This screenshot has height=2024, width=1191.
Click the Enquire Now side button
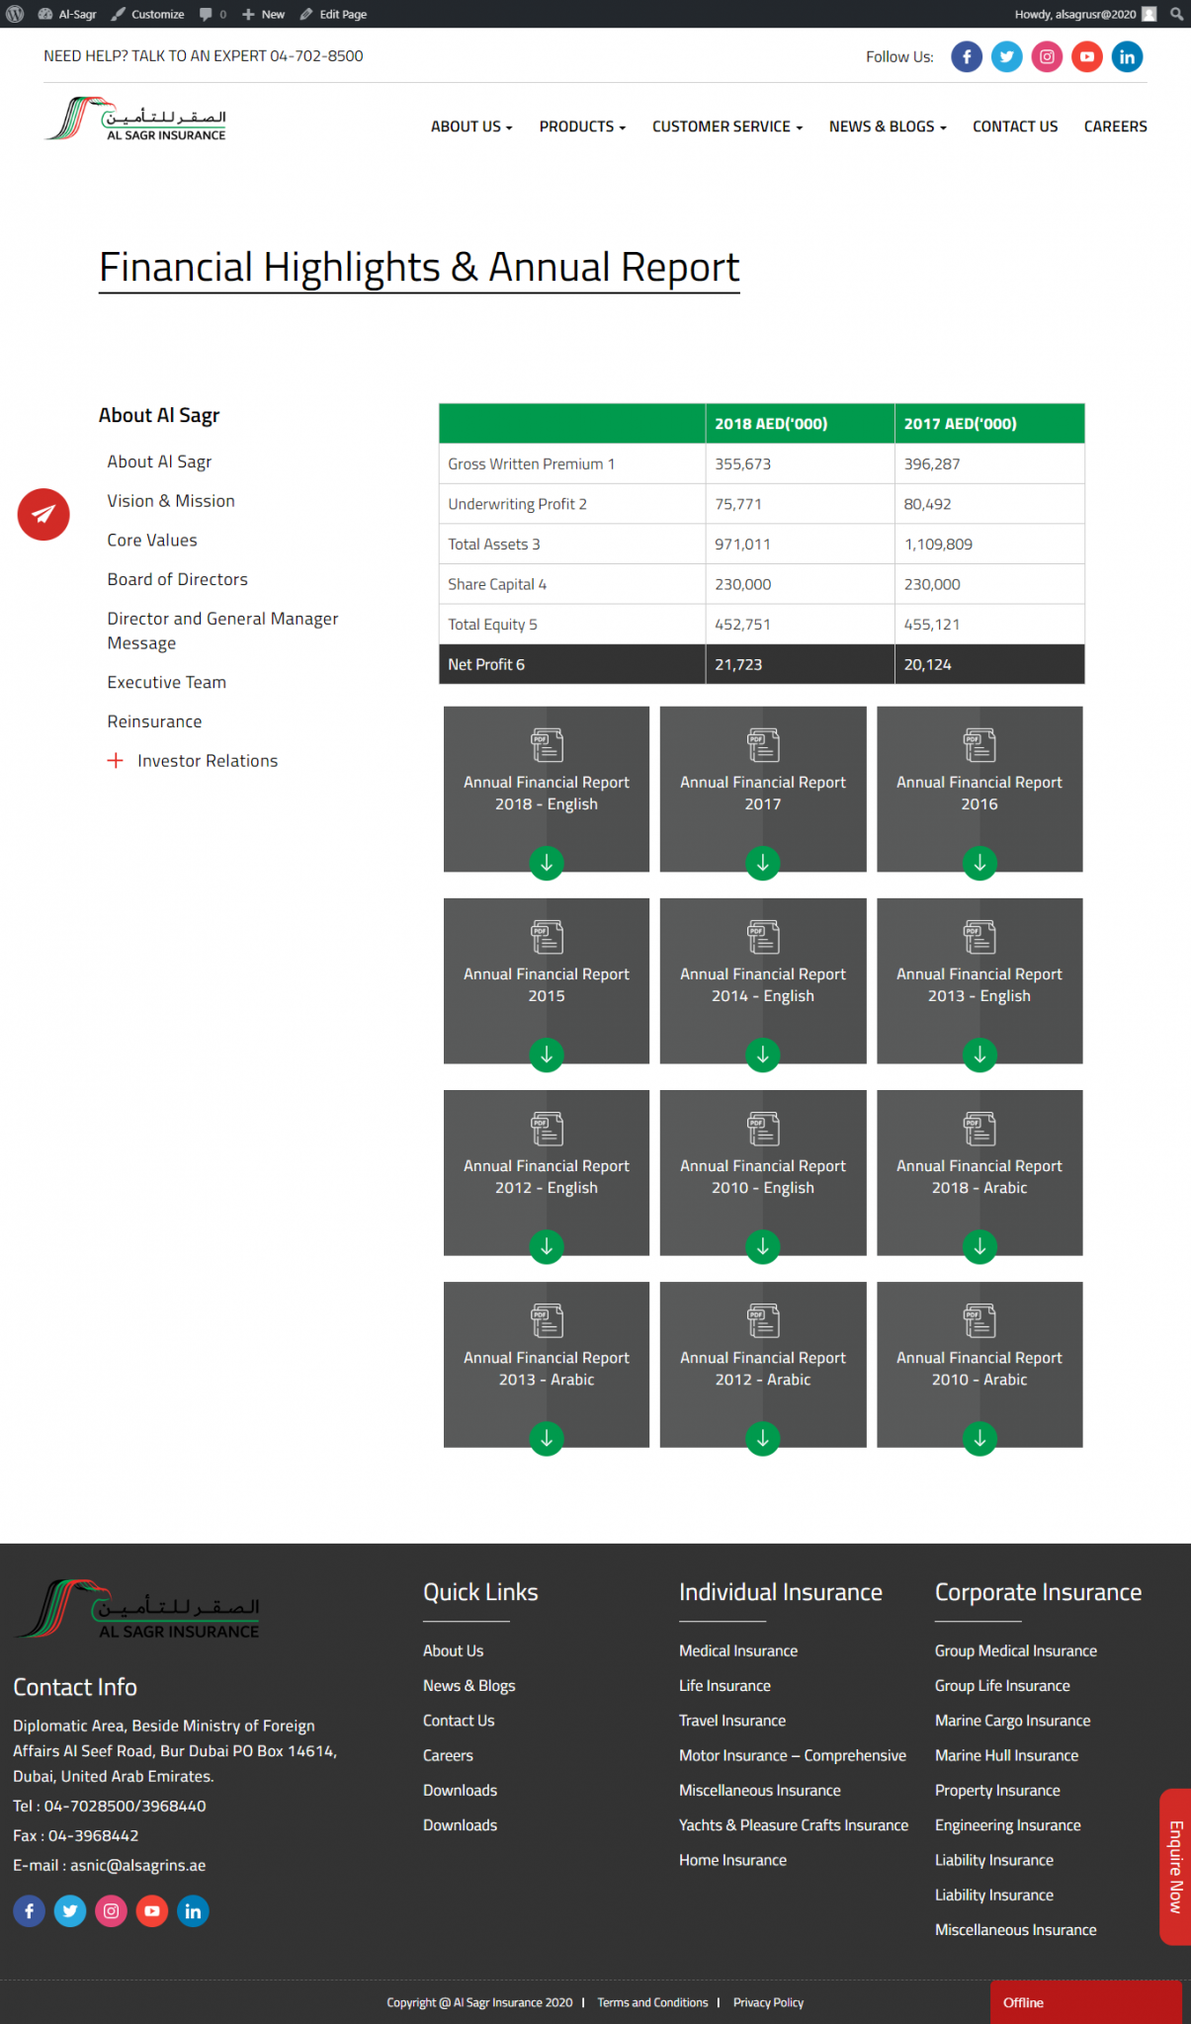(1174, 1866)
